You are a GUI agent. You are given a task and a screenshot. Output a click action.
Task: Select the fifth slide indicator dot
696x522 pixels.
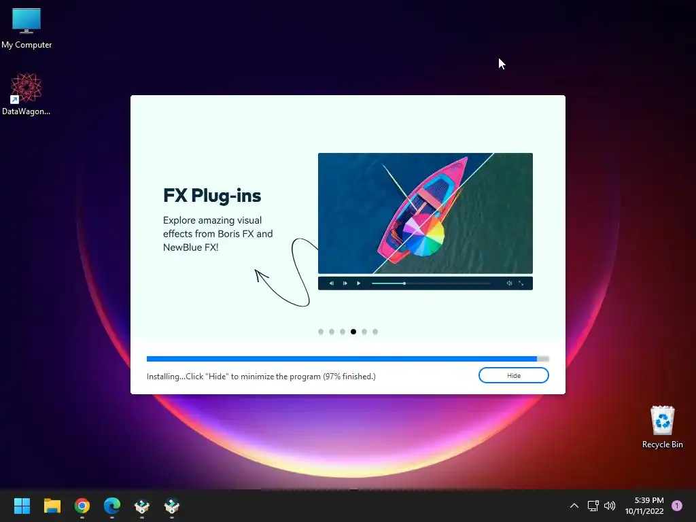tap(364, 332)
